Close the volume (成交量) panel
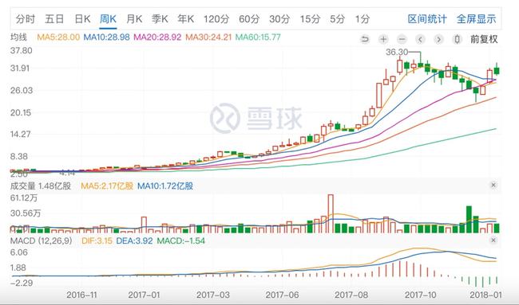The width and height of the screenshot is (519, 305). point(493,186)
